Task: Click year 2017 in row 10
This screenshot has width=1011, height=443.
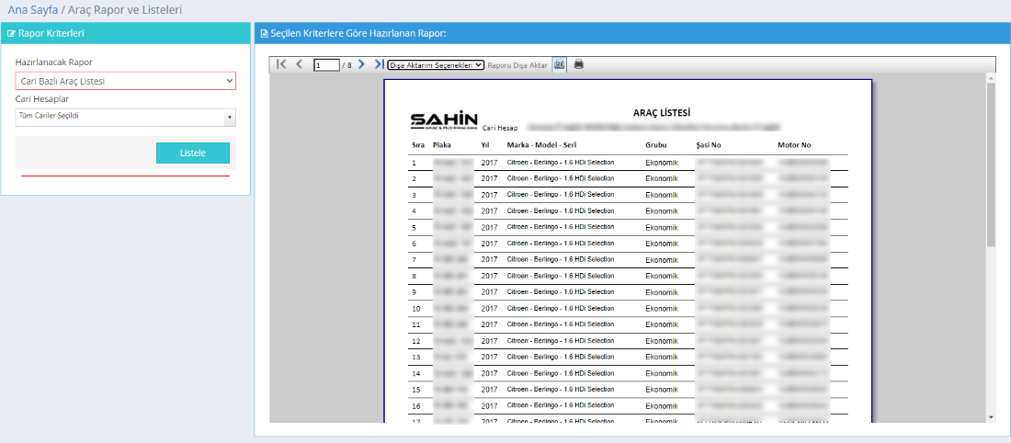Action: [489, 309]
